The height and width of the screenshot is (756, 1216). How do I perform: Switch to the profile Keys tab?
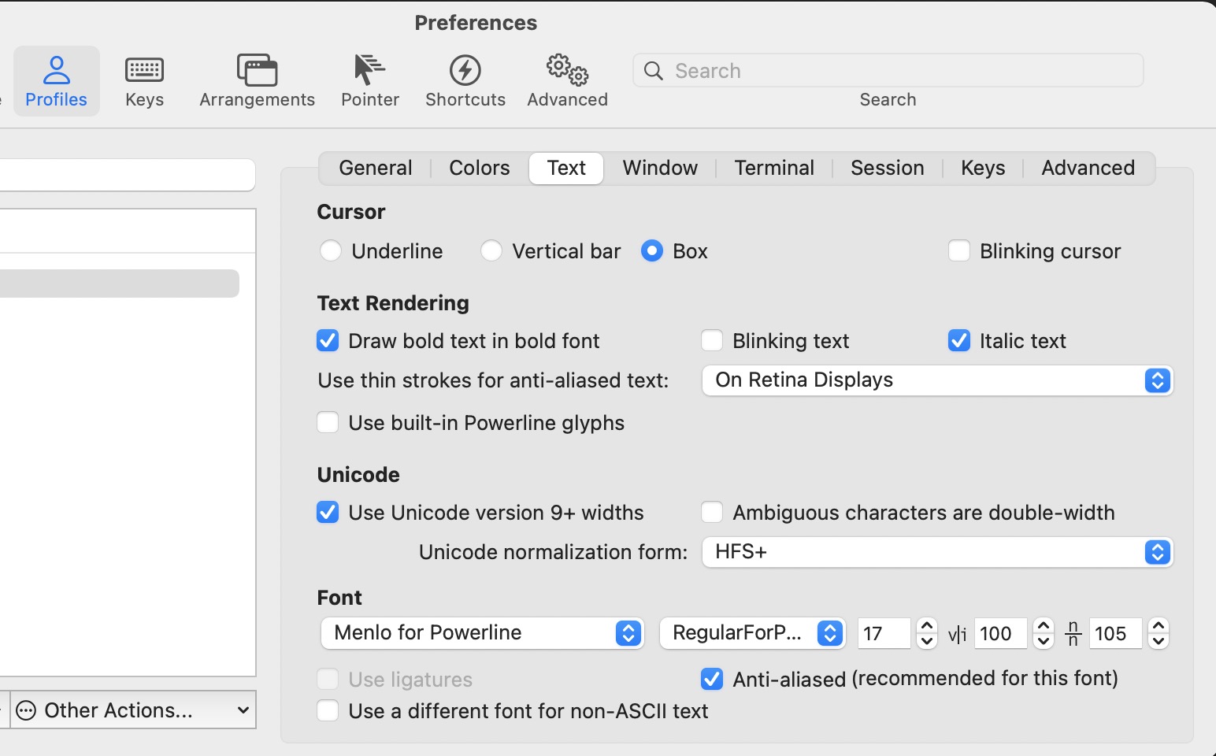coord(983,168)
